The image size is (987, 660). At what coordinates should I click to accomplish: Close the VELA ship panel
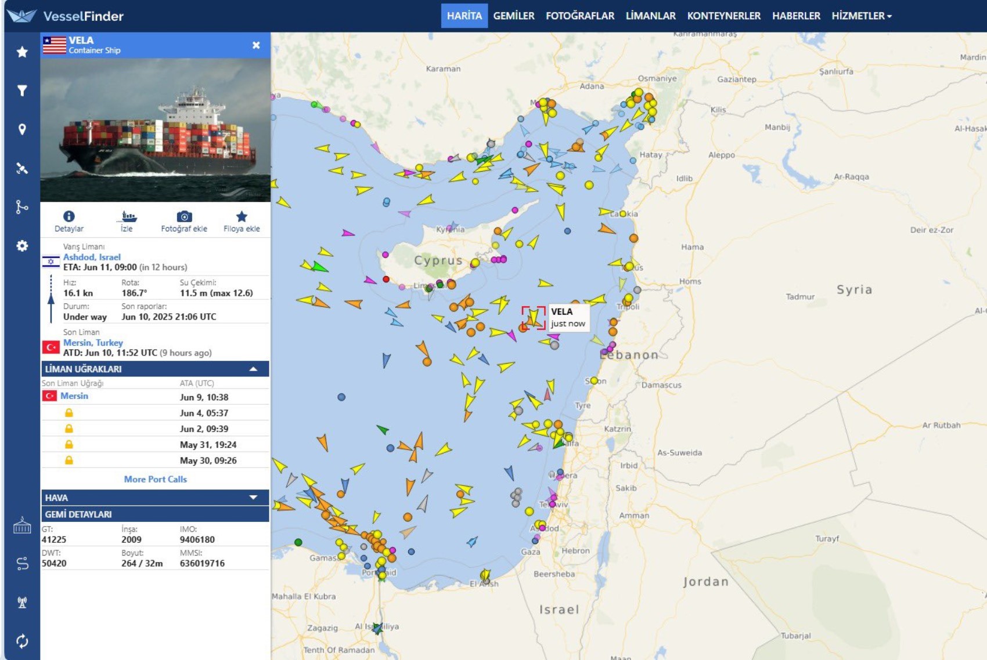coord(256,45)
